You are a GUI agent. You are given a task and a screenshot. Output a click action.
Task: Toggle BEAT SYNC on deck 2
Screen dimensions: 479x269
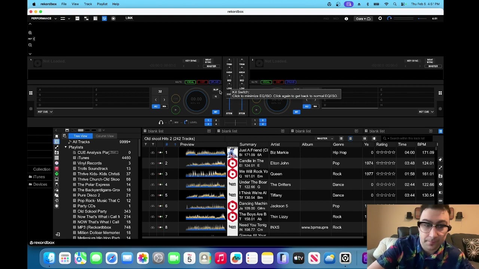pos(430,61)
